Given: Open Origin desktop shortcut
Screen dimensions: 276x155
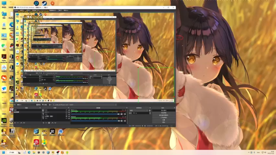Looking at the screenshot, I should click(52, 3).
